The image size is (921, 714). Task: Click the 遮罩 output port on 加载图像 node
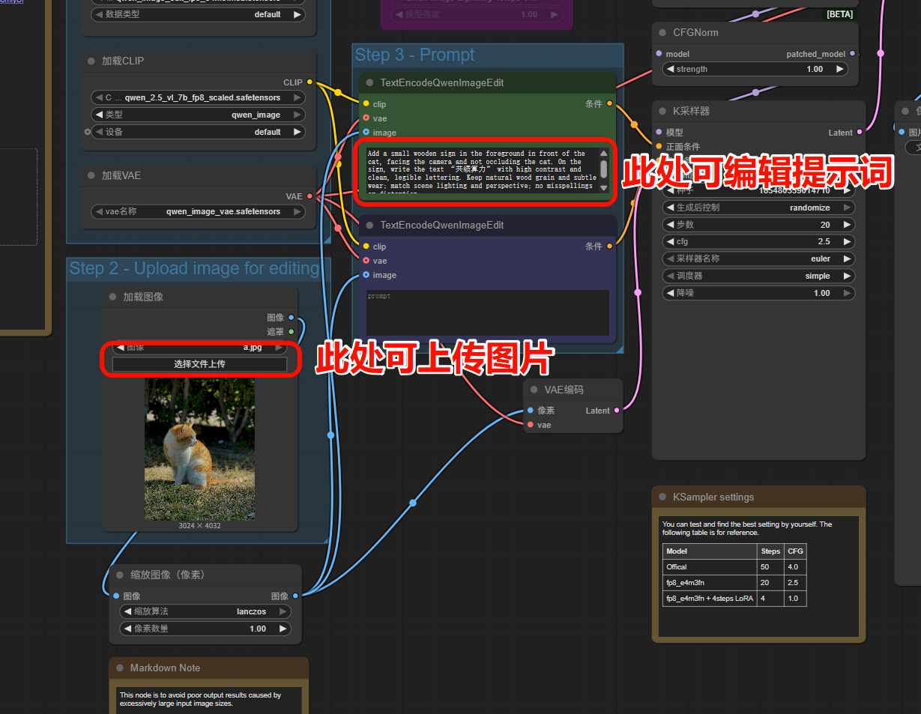[292, 332]
